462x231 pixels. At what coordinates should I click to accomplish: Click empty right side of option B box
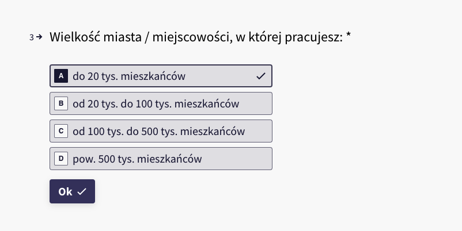[x=255, y=103]
